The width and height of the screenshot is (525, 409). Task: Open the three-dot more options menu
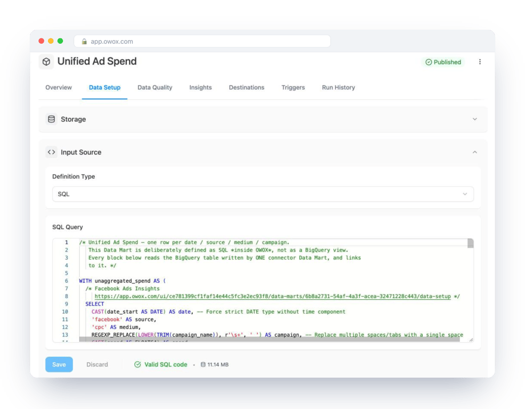tap(480, 62)
